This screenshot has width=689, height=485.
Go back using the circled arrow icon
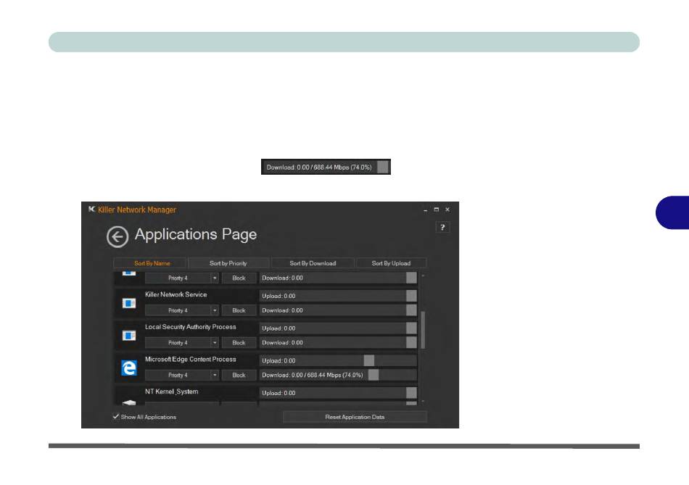[117, 237]
